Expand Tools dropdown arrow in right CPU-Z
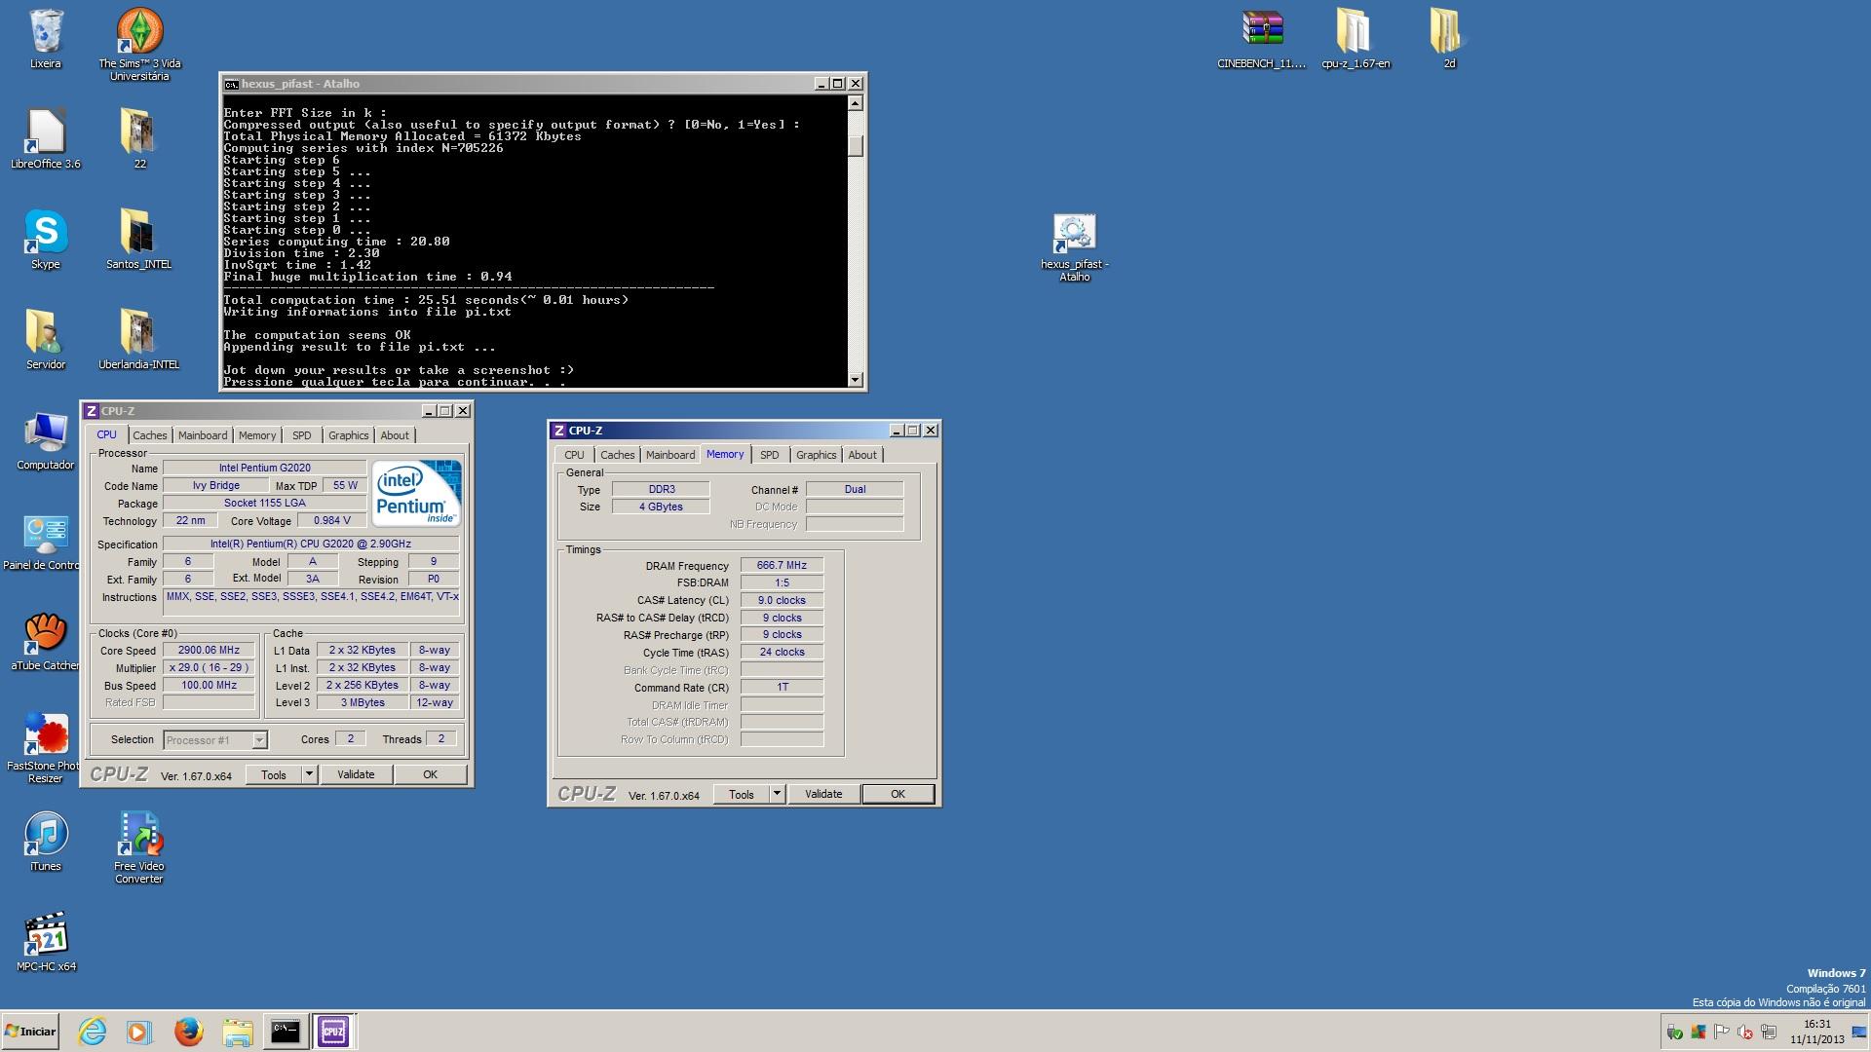 [x=777, y=794]
